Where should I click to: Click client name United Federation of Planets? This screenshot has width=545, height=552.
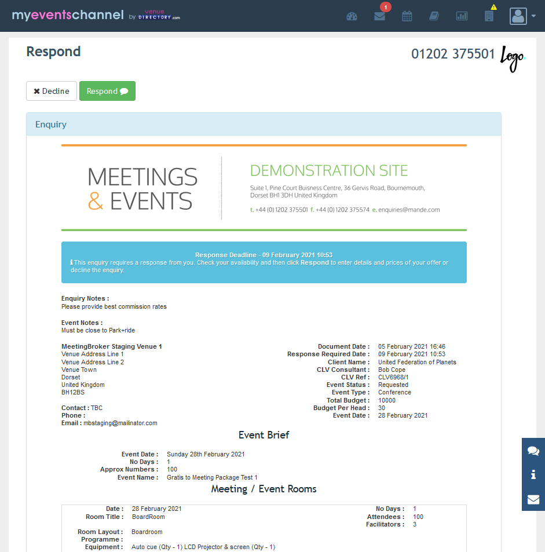point(417,362)
